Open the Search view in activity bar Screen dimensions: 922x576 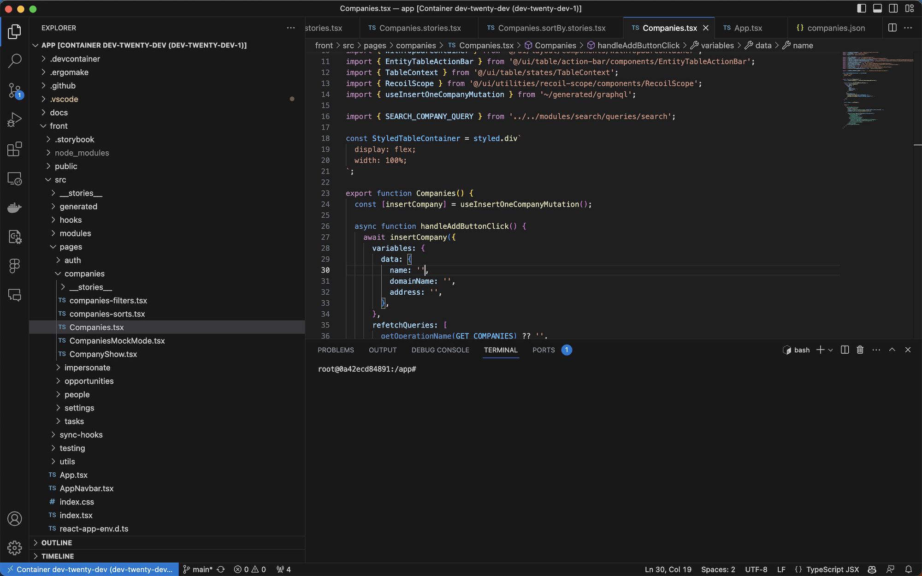click(x=15, y=60)
